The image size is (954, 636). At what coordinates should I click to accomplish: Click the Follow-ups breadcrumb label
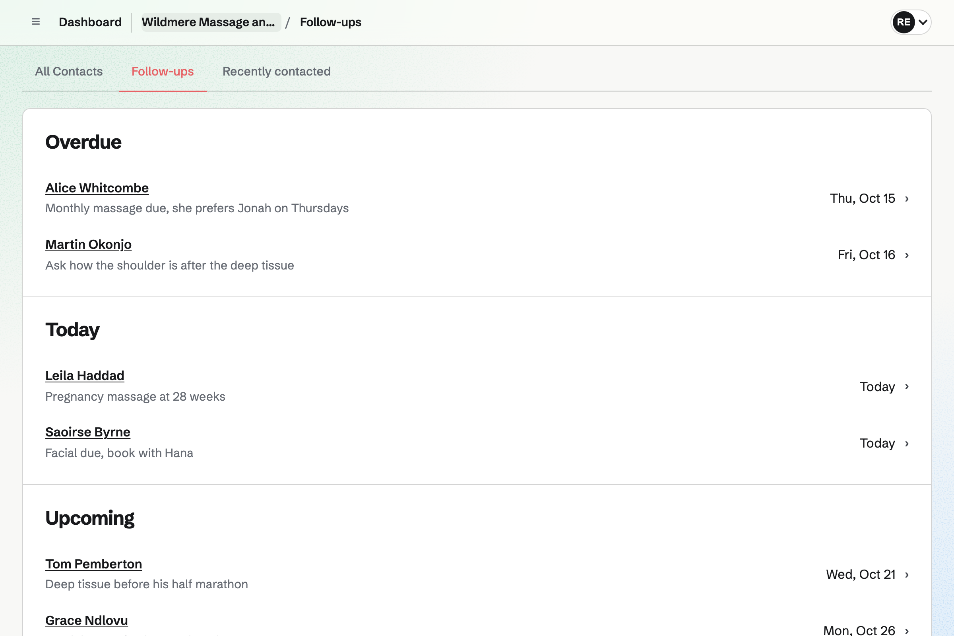click(331, 22)
